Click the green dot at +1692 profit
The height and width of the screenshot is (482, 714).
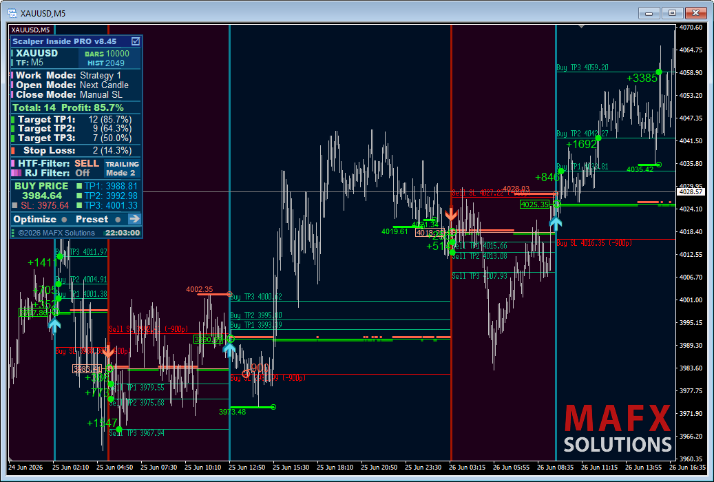coord(598,138)
